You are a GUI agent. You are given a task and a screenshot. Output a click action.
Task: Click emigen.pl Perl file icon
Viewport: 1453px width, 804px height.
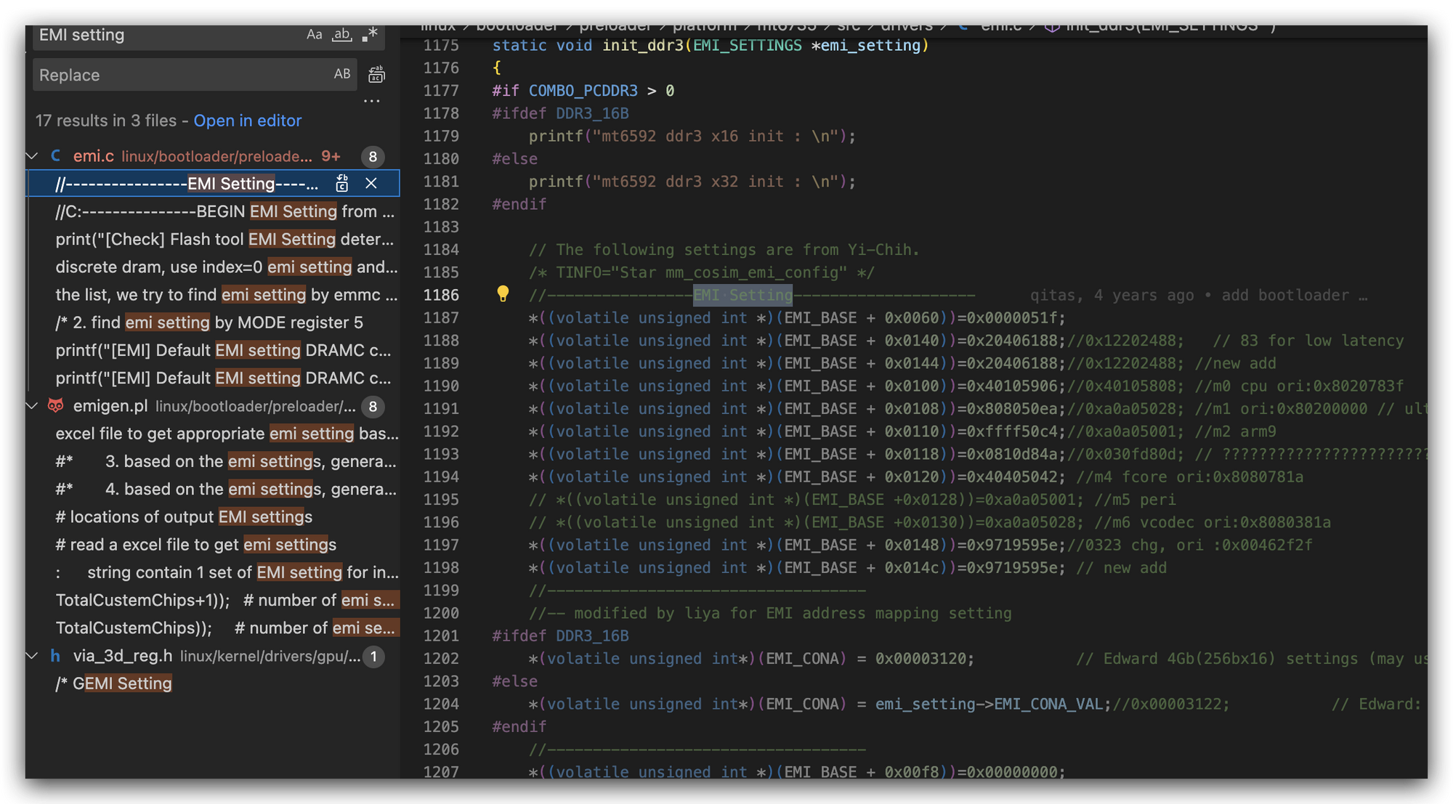(x=56, y=406)
